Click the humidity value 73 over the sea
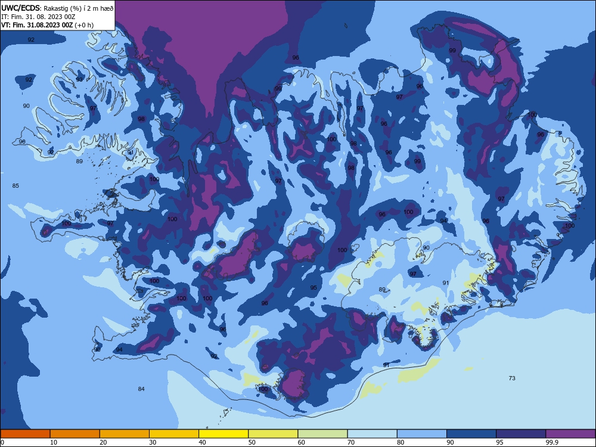Screen dimensions: 596x447 point(512,378)
